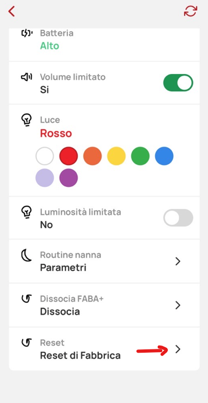Tap the lightbulb icon beside Luminosità limitata
The image size is (208, 403).
[26, 212]
